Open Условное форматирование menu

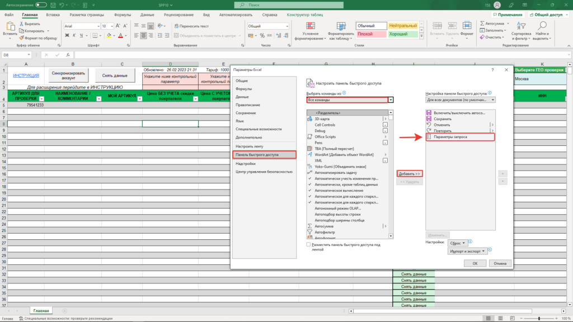click(x=311, y=31)
